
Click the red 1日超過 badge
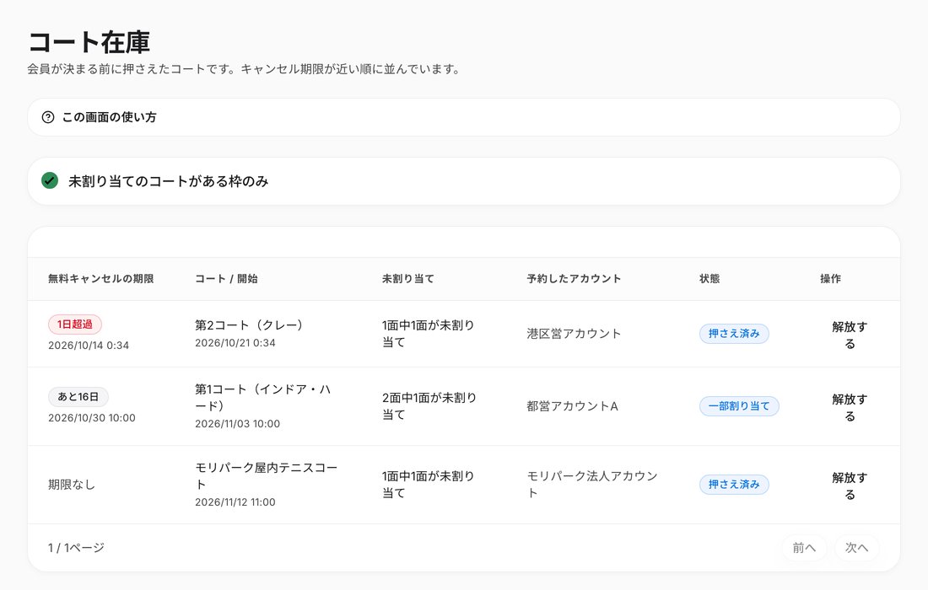(74, 324)
